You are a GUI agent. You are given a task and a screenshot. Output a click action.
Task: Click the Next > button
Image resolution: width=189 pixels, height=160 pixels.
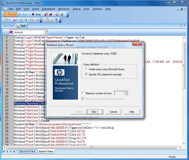[x=95, y=112]
